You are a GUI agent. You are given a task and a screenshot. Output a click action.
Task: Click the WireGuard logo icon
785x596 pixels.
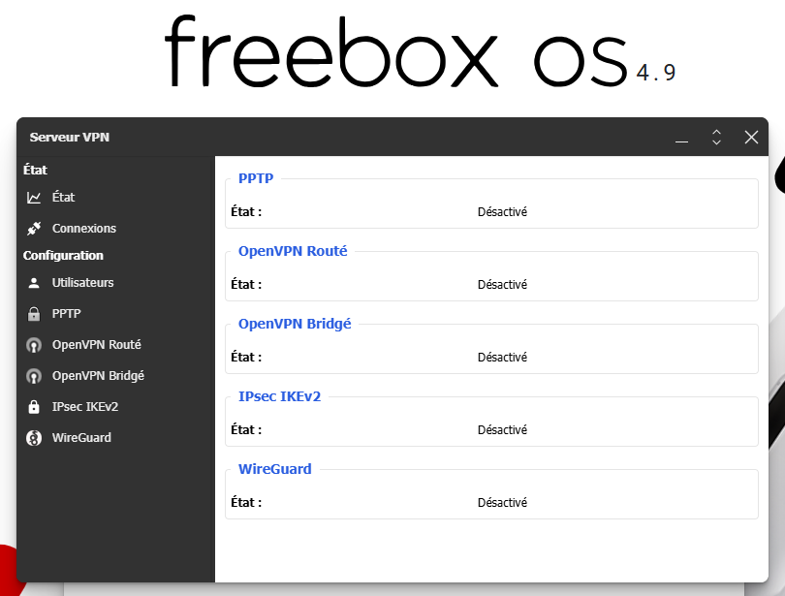(34, 438)
